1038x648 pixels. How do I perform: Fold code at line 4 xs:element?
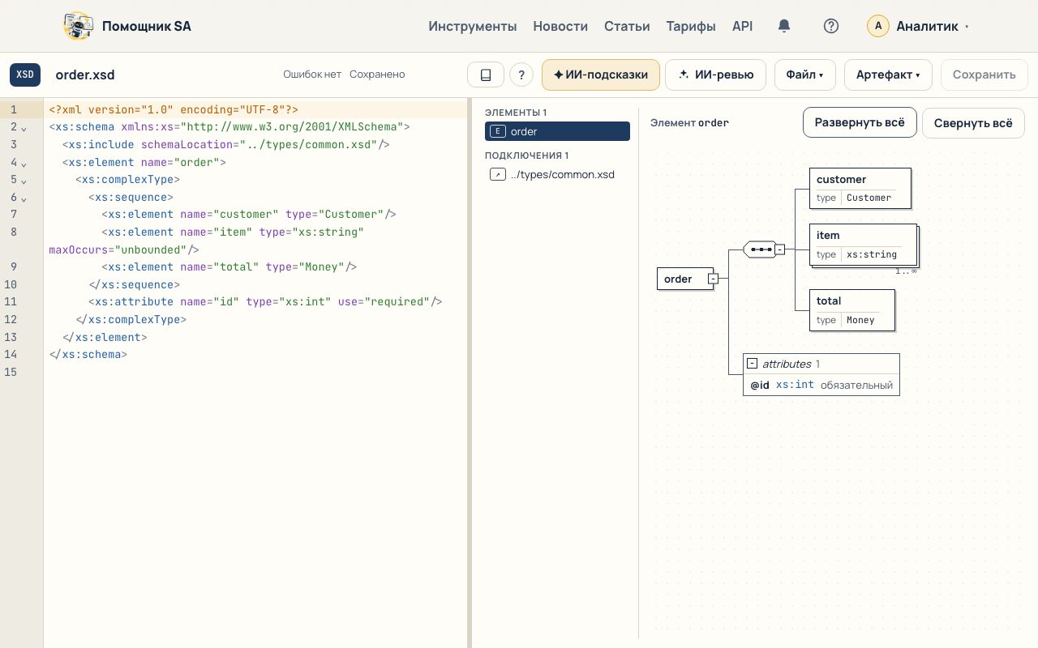tap(24, 163)
